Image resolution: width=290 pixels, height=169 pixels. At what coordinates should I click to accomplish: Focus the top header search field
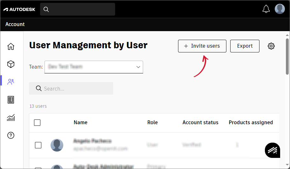[78, 9]
